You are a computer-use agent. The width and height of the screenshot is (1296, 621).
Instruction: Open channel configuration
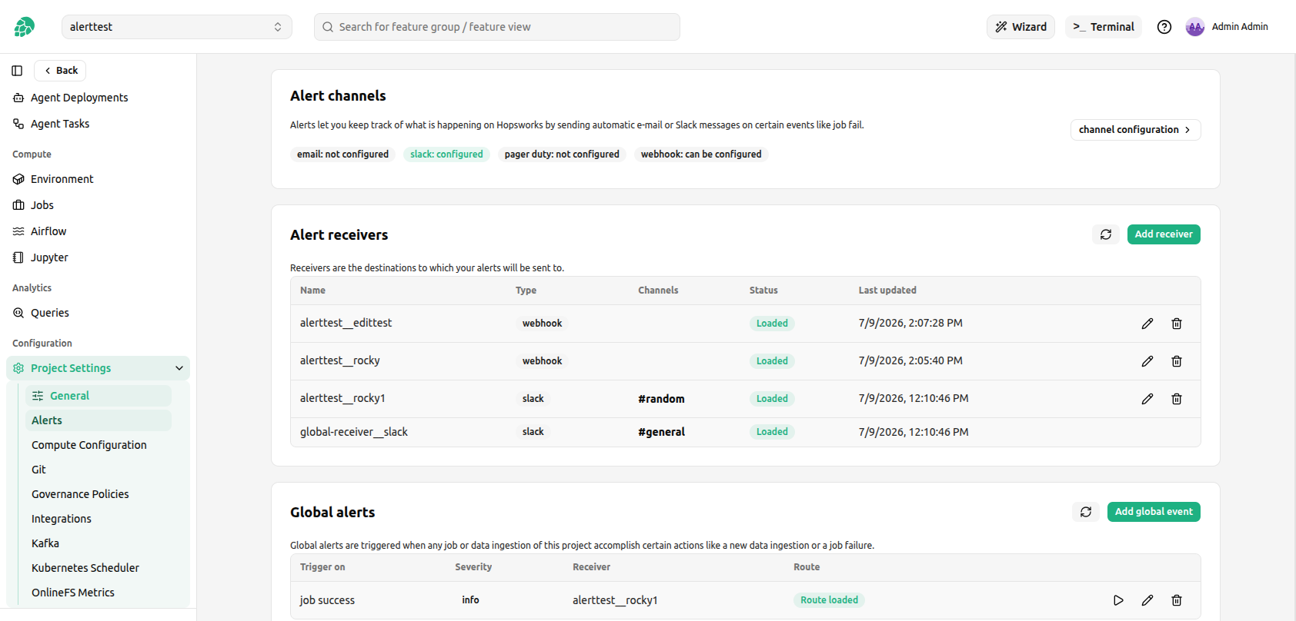point(1135,130)
